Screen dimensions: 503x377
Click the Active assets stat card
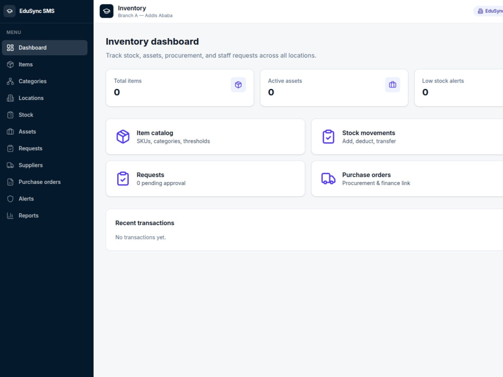coord(334,88)
